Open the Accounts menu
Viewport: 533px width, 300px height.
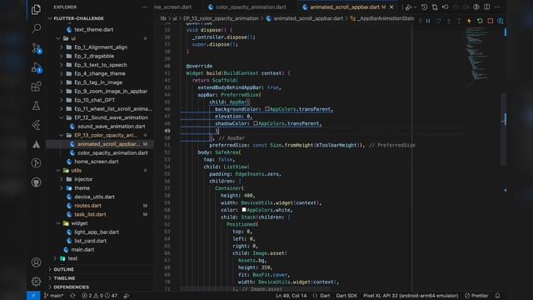[36, 262]
